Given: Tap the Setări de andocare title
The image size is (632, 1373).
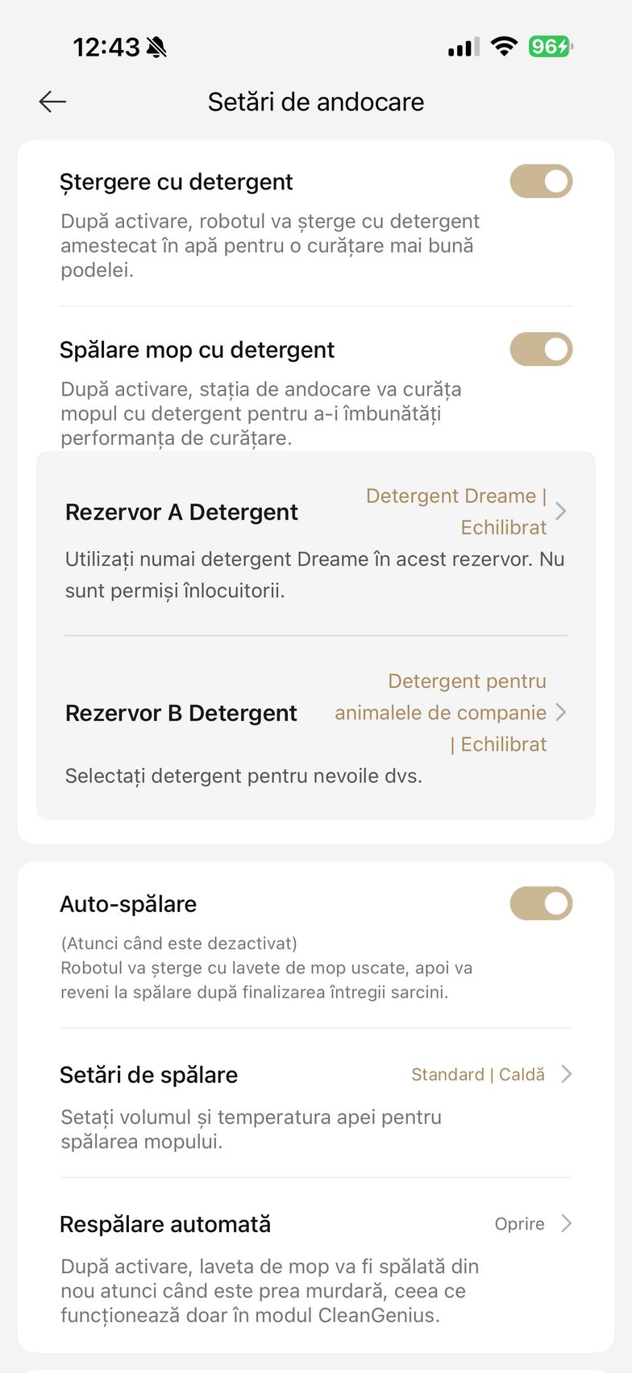Looking at the screenshot, I should (316, 102).
